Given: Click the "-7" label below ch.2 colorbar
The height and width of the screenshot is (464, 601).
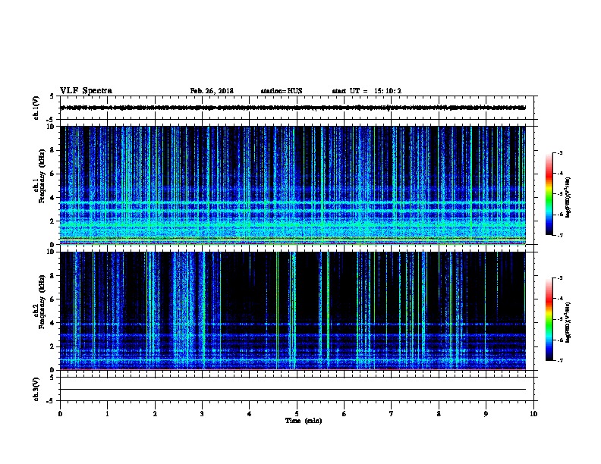Looking at the screenshot, I should 560,360.
